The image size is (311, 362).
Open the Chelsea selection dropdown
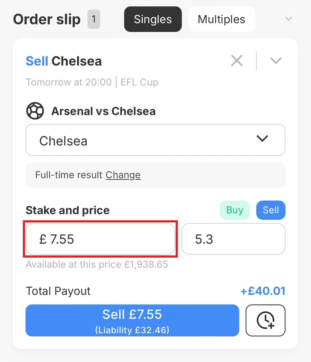point(155,140)
